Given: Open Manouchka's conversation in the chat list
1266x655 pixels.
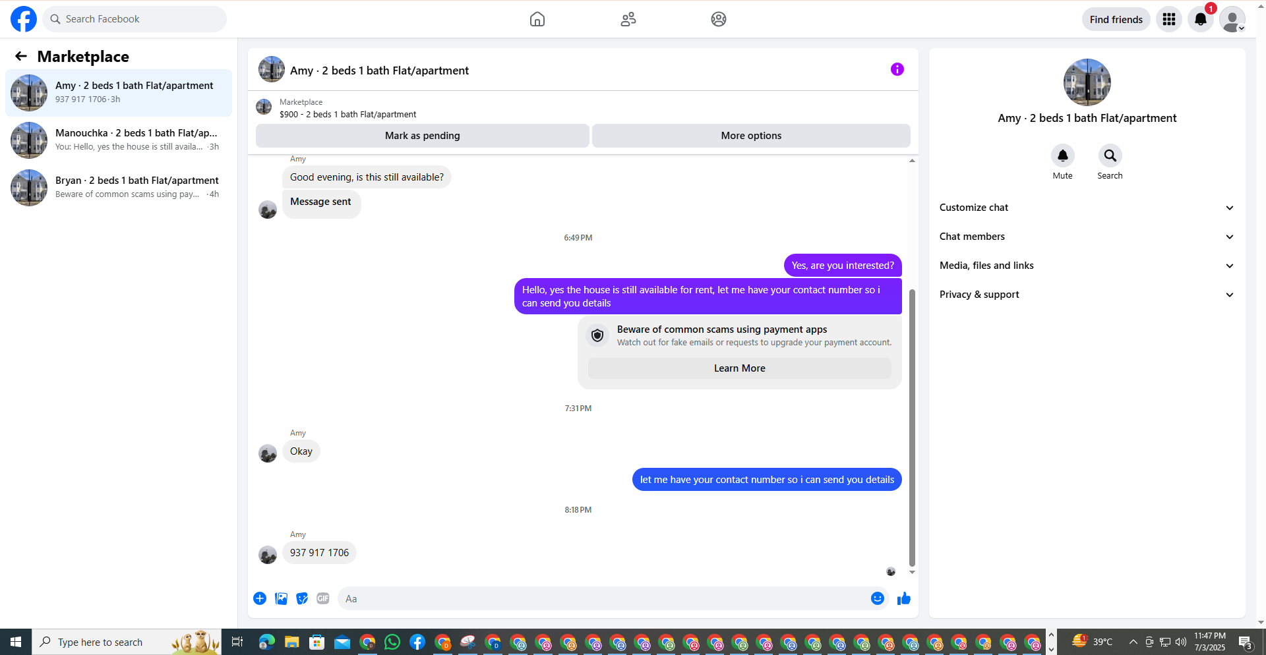Looking at the screenshot, I should pos(119,140).
